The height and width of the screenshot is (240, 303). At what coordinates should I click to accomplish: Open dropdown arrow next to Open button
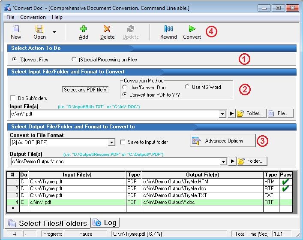click(54, 32)
